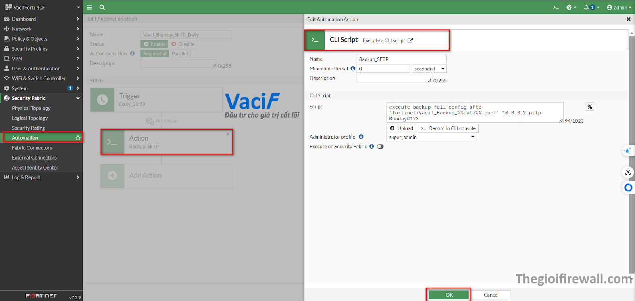Click the percent variable icon beside Script

[590, 107]
